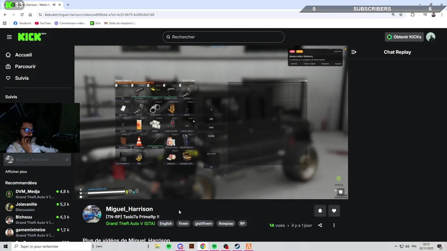Open the Windows Start menu
This screenshot has width=447, height=251.
tap(6, 246)
